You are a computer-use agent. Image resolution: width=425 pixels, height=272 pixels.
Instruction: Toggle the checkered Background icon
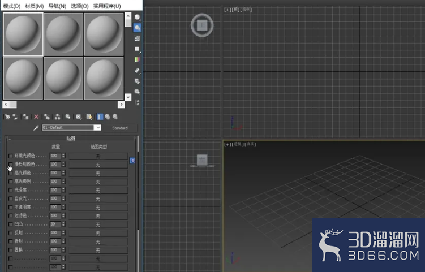pos(137,38)
